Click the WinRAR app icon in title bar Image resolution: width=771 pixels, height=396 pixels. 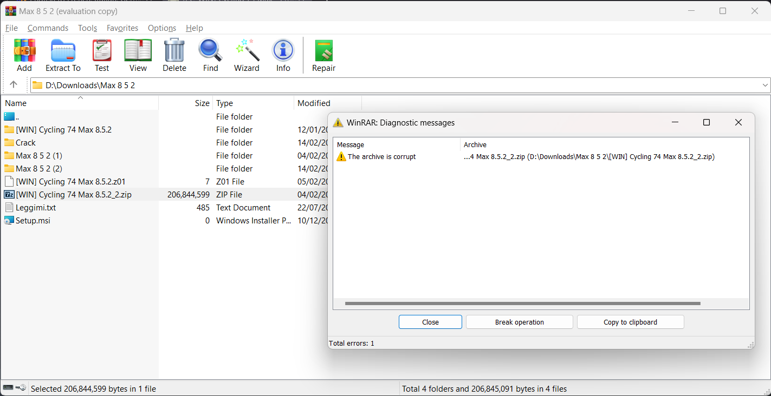pyautogui.click(x=10, y=11)
